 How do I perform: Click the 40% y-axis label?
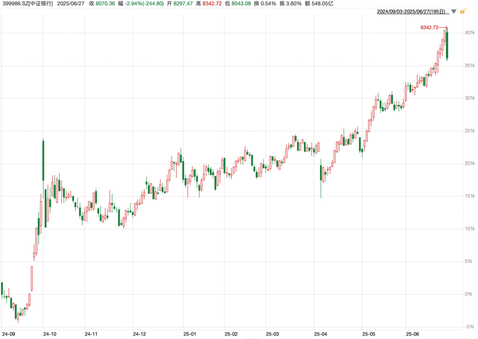470,33
